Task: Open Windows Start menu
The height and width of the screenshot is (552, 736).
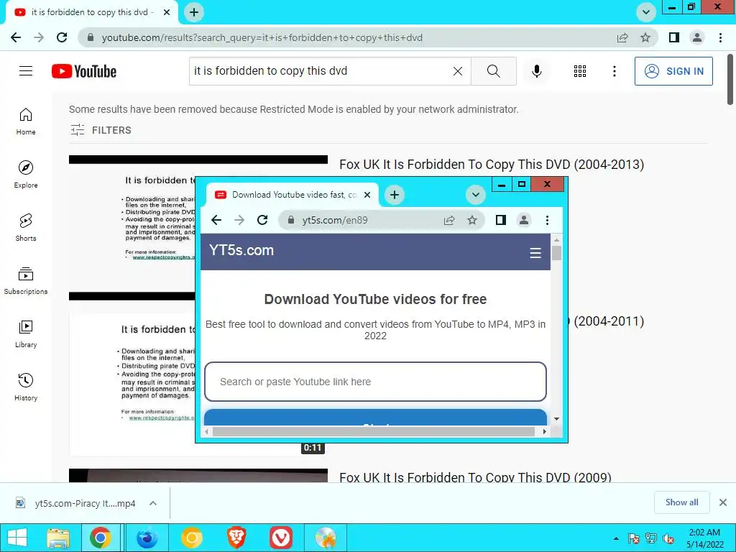Action: pyautogui.click(x=17, y=538)
